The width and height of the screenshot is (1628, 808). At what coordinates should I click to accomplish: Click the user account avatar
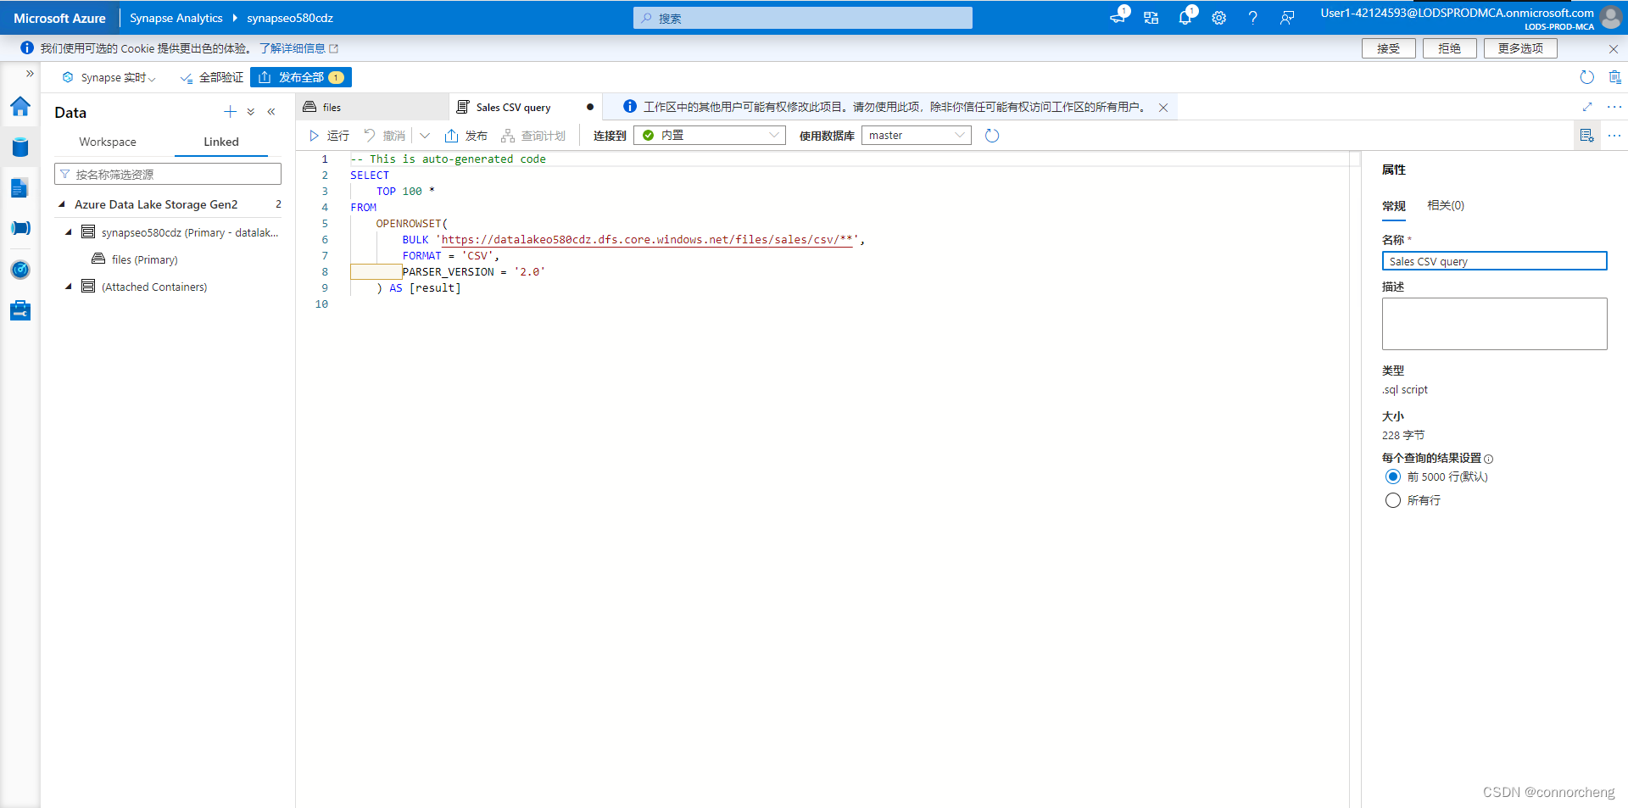click(x=1610, y=17)
